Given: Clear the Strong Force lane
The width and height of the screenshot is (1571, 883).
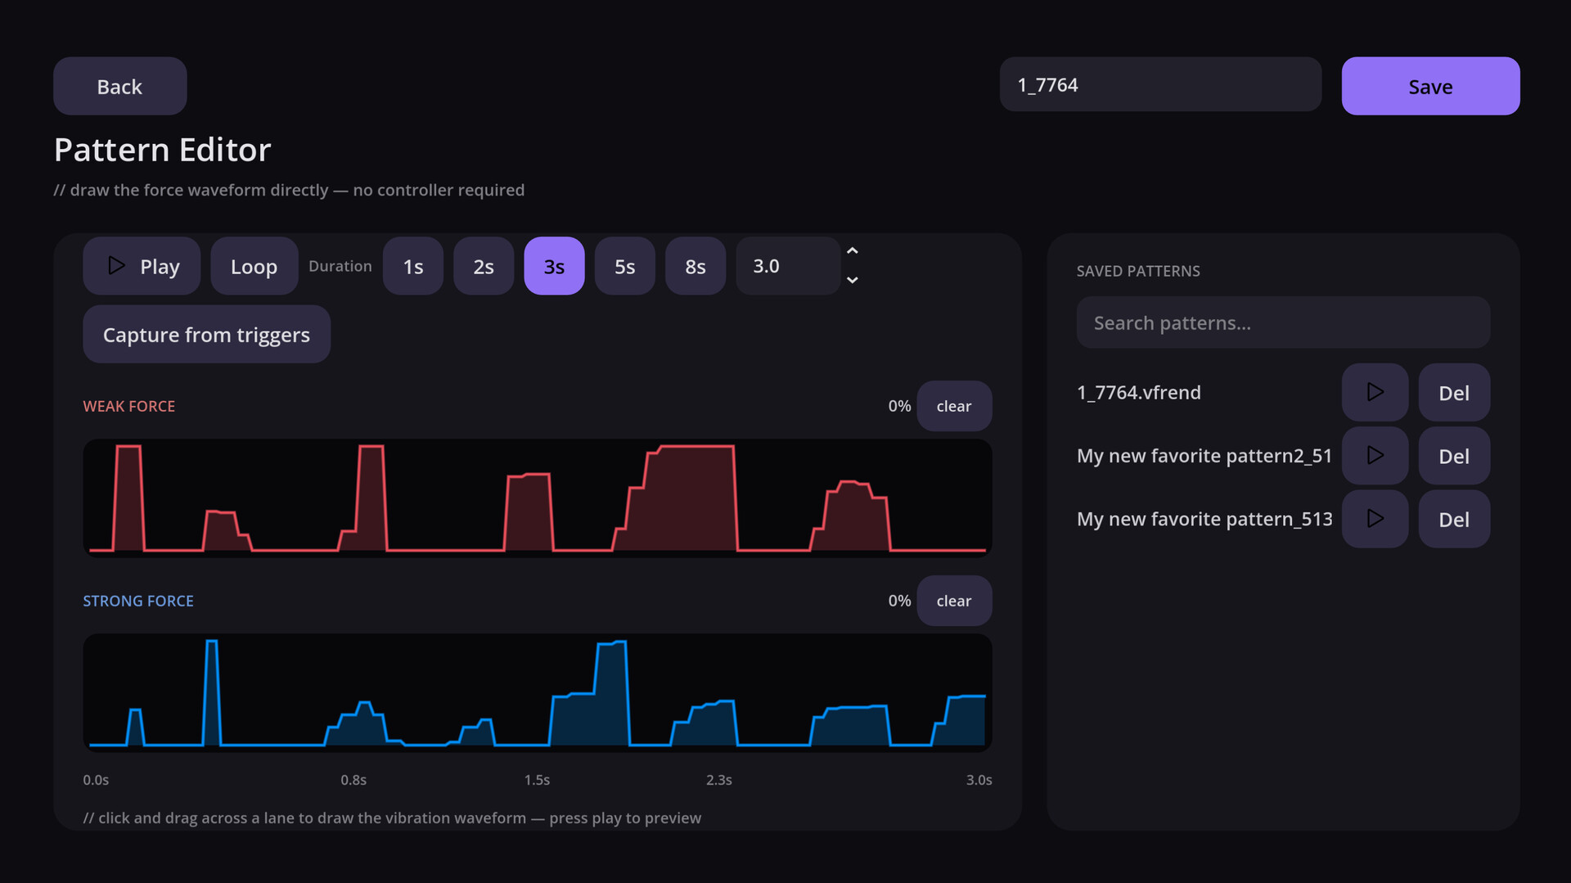Looking at the screenshot, I should [x=954, y=601].
